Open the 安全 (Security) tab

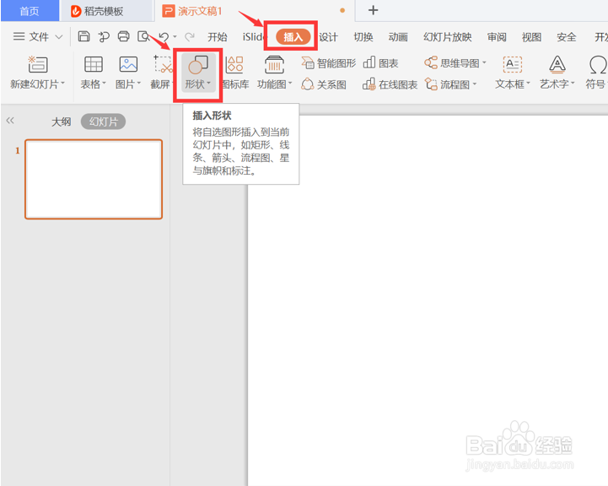coord(567,37)
